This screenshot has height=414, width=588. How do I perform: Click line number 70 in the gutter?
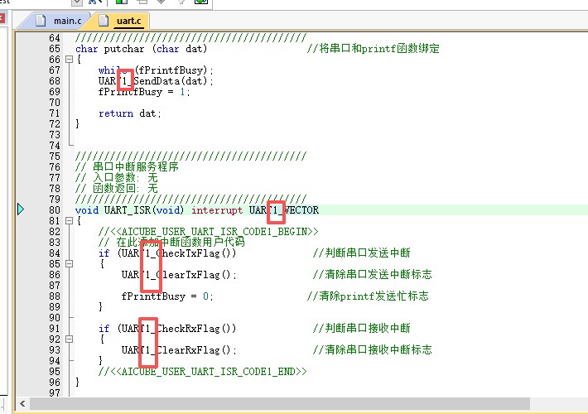coord(55,103)
